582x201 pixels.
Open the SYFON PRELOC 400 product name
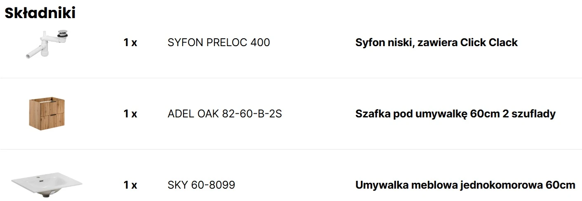tap(219, 42)
